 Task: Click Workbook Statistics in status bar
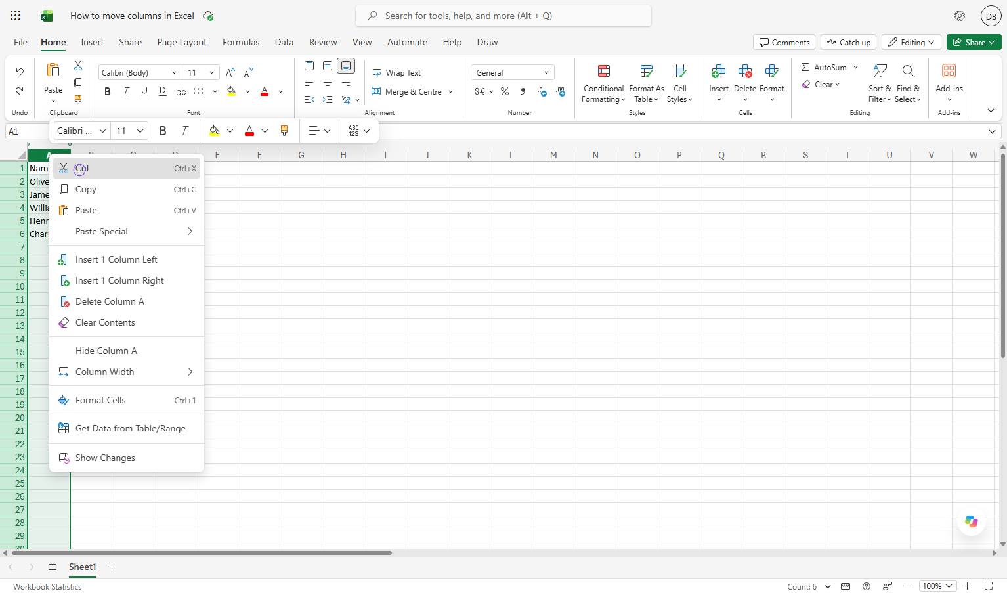click(x=47, y=587)
